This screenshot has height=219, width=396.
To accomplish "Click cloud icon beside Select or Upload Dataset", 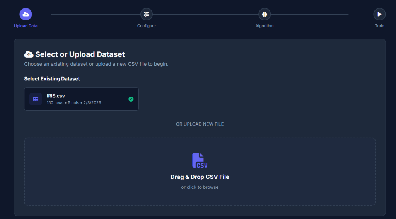I will (x=29, y=54).
